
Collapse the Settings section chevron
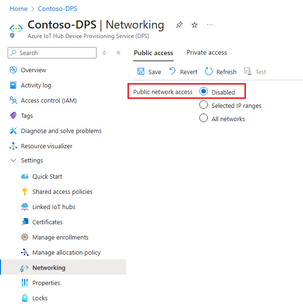point(13,161)
